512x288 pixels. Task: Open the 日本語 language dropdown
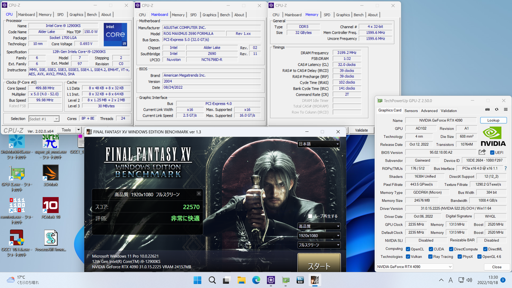pyautogui.click(x=319, y=144)
